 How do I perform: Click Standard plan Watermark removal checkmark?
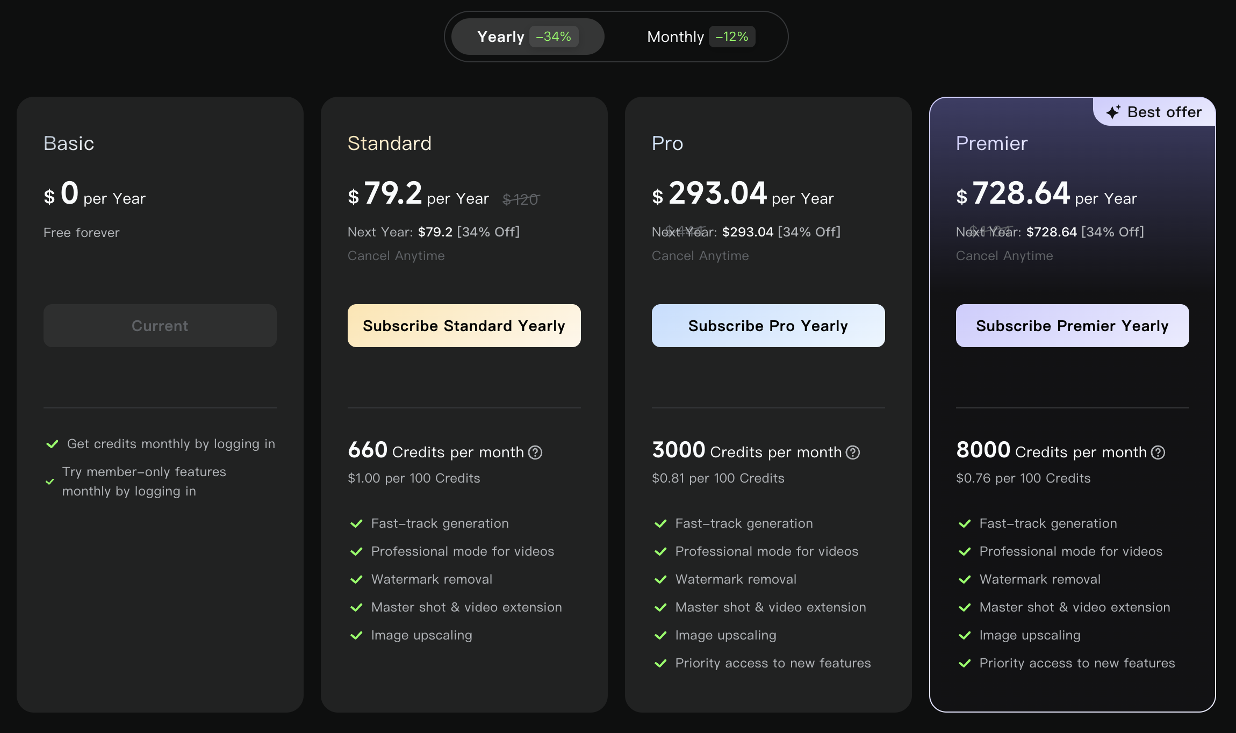(356, 579)
